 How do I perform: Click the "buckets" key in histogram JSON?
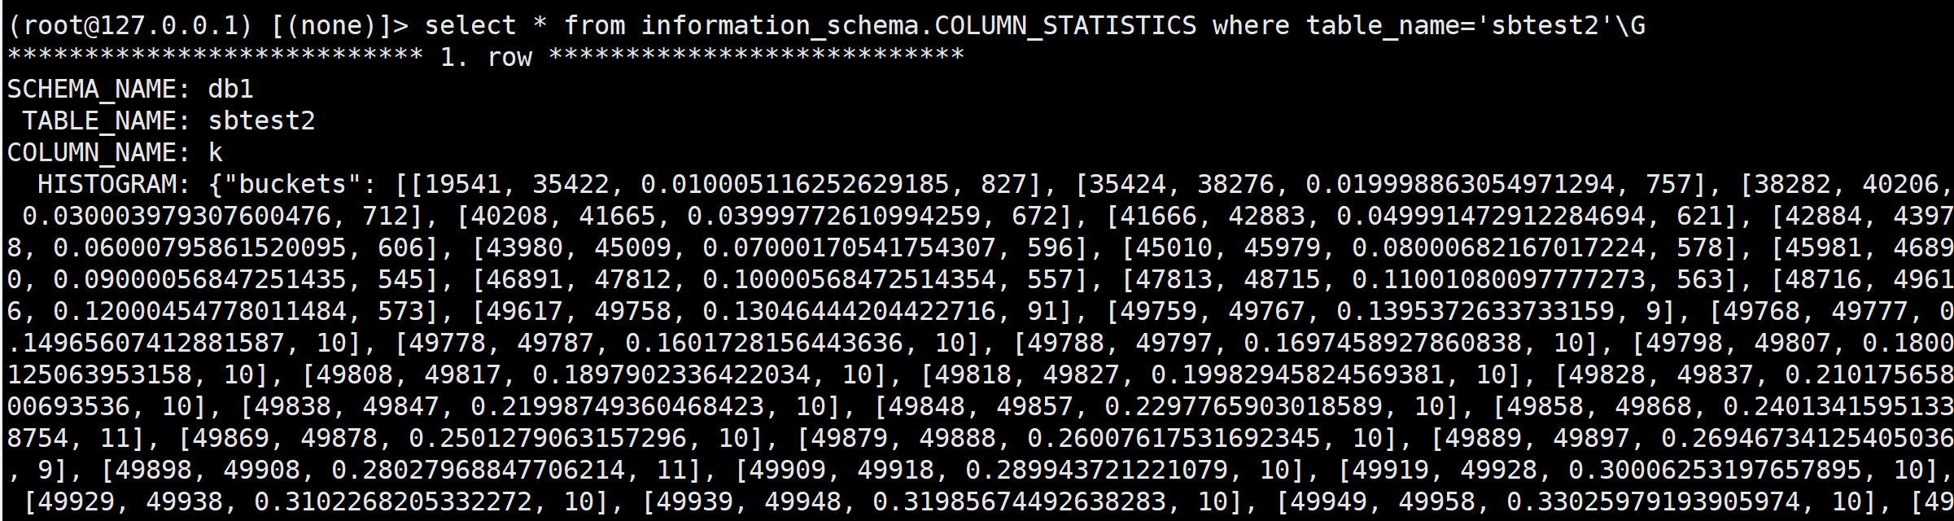tap(292, 185)
